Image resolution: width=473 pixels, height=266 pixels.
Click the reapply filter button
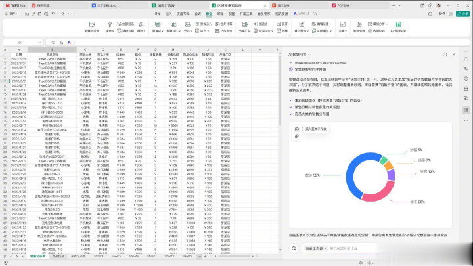(x=125, y=31)
